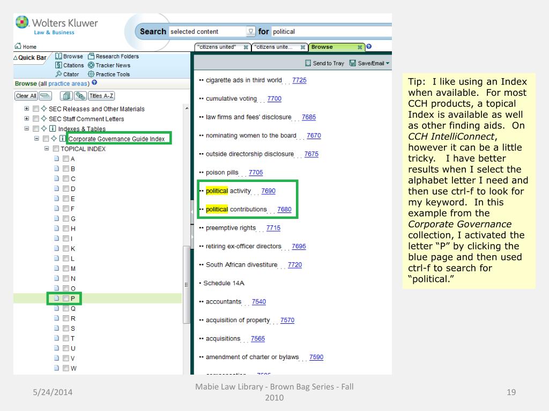Click the tree panel scrollbar thumb
The image size is (549, 411).
(187, 285)
